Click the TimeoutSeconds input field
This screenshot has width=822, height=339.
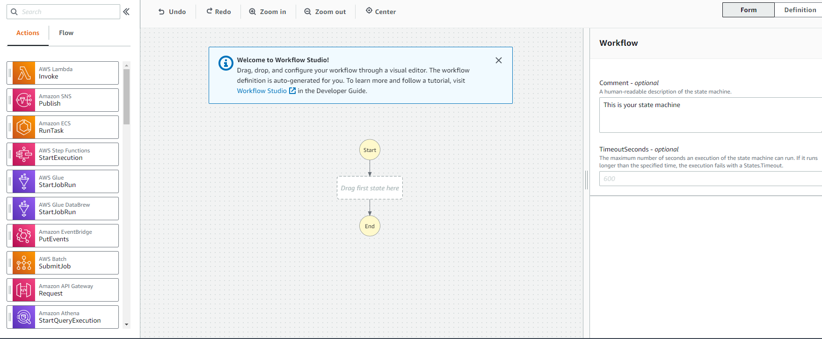710,179
